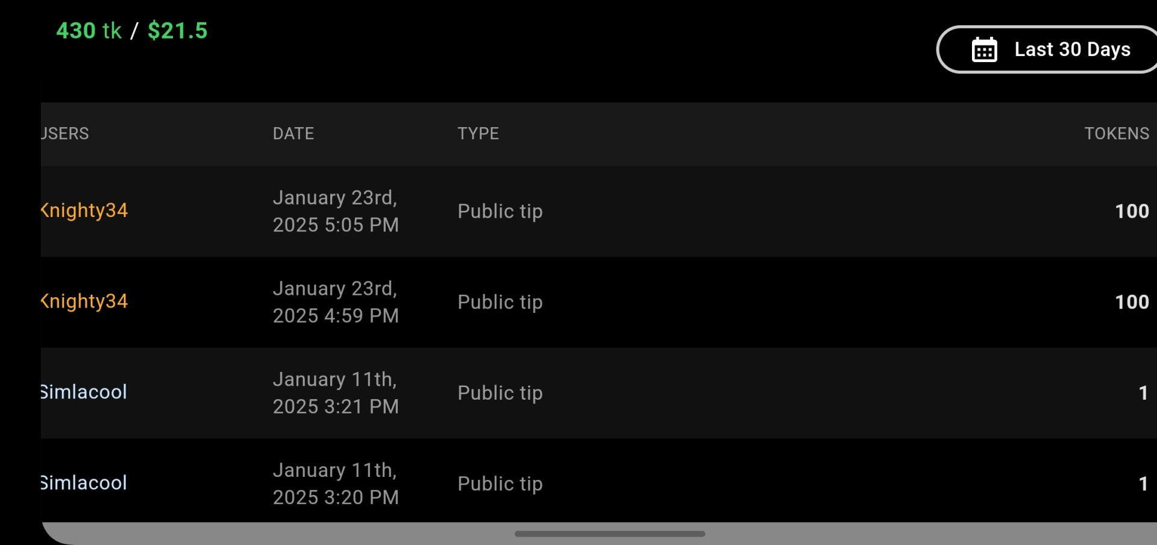1157x545 pixels.
Task: Click Public tip type in the 5:05 PM row
Action: pos(500,211)
